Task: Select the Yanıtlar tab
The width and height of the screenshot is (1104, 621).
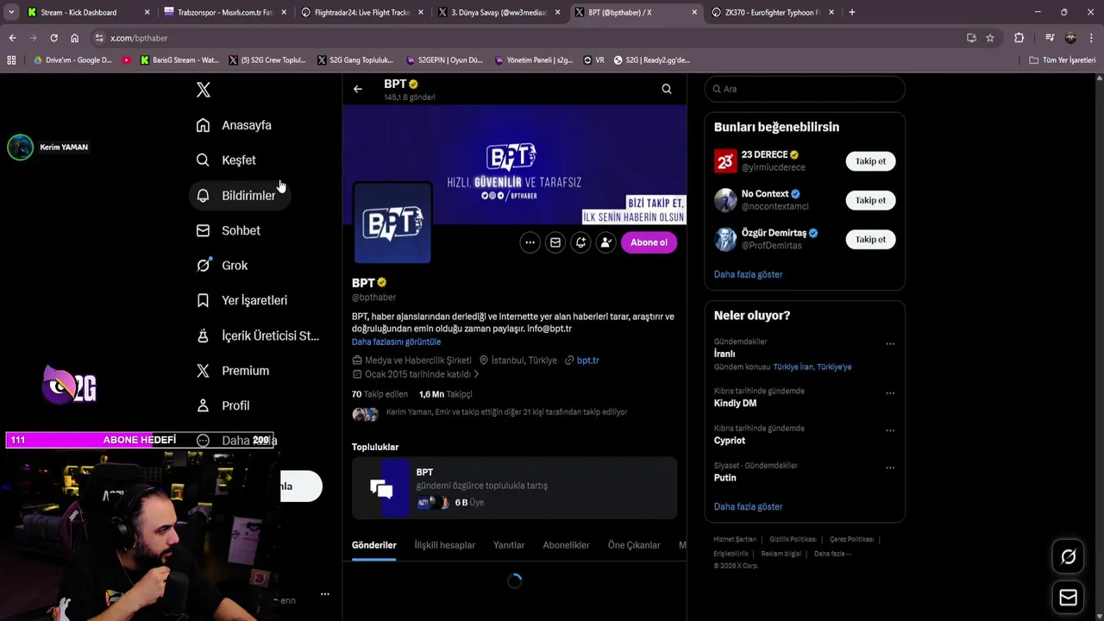Action: [x=509, y=545]
